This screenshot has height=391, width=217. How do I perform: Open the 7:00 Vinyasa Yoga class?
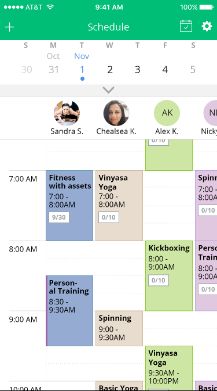pos(119,206)
